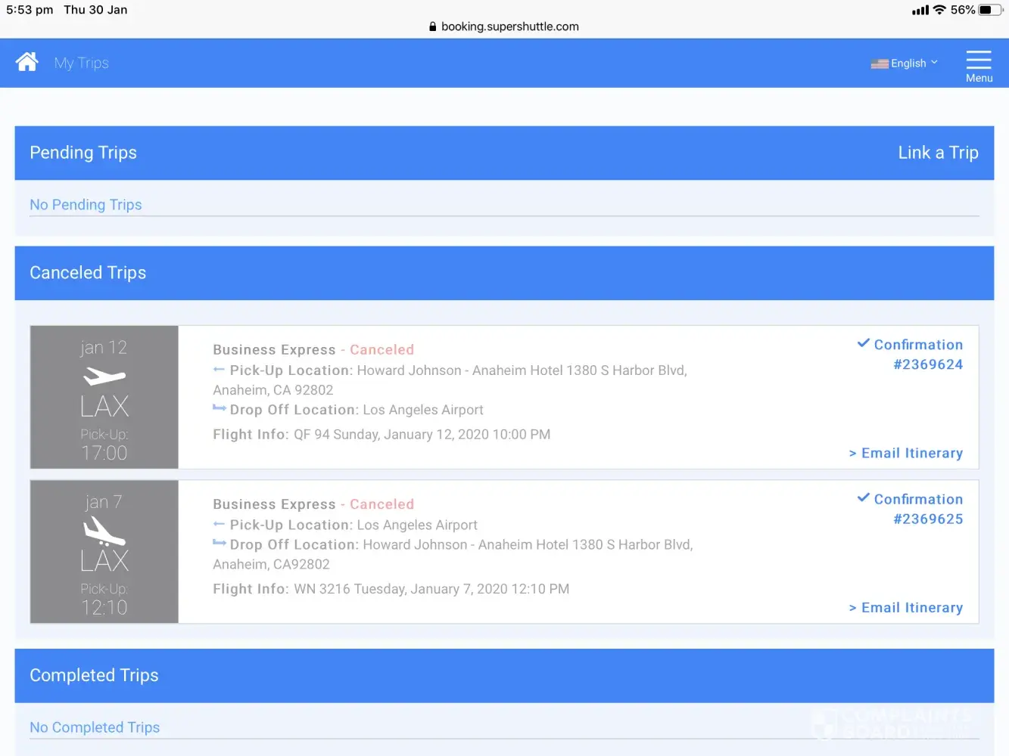Click checkmark beside Confirmation #2369624
Viewport: 1009px width, 756px height.
coord(863,343)
